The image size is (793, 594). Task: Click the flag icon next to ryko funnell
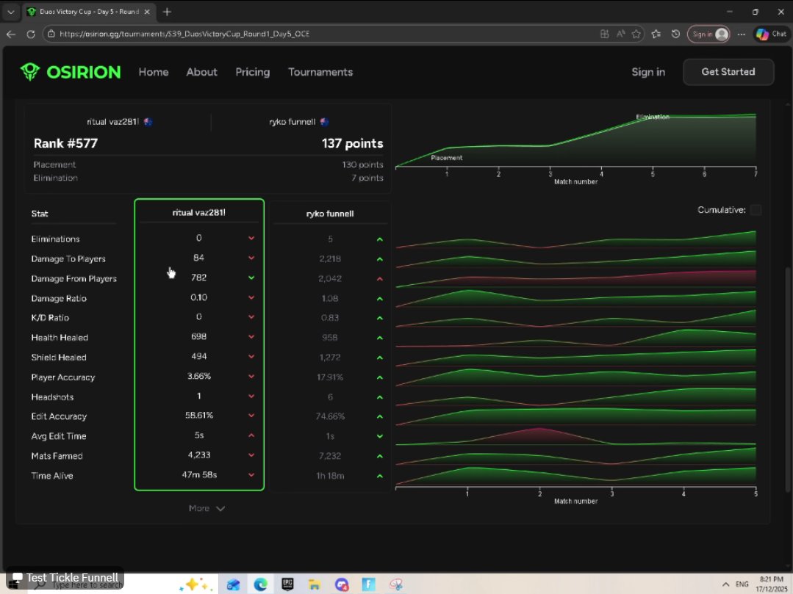[x=324, y=122]
